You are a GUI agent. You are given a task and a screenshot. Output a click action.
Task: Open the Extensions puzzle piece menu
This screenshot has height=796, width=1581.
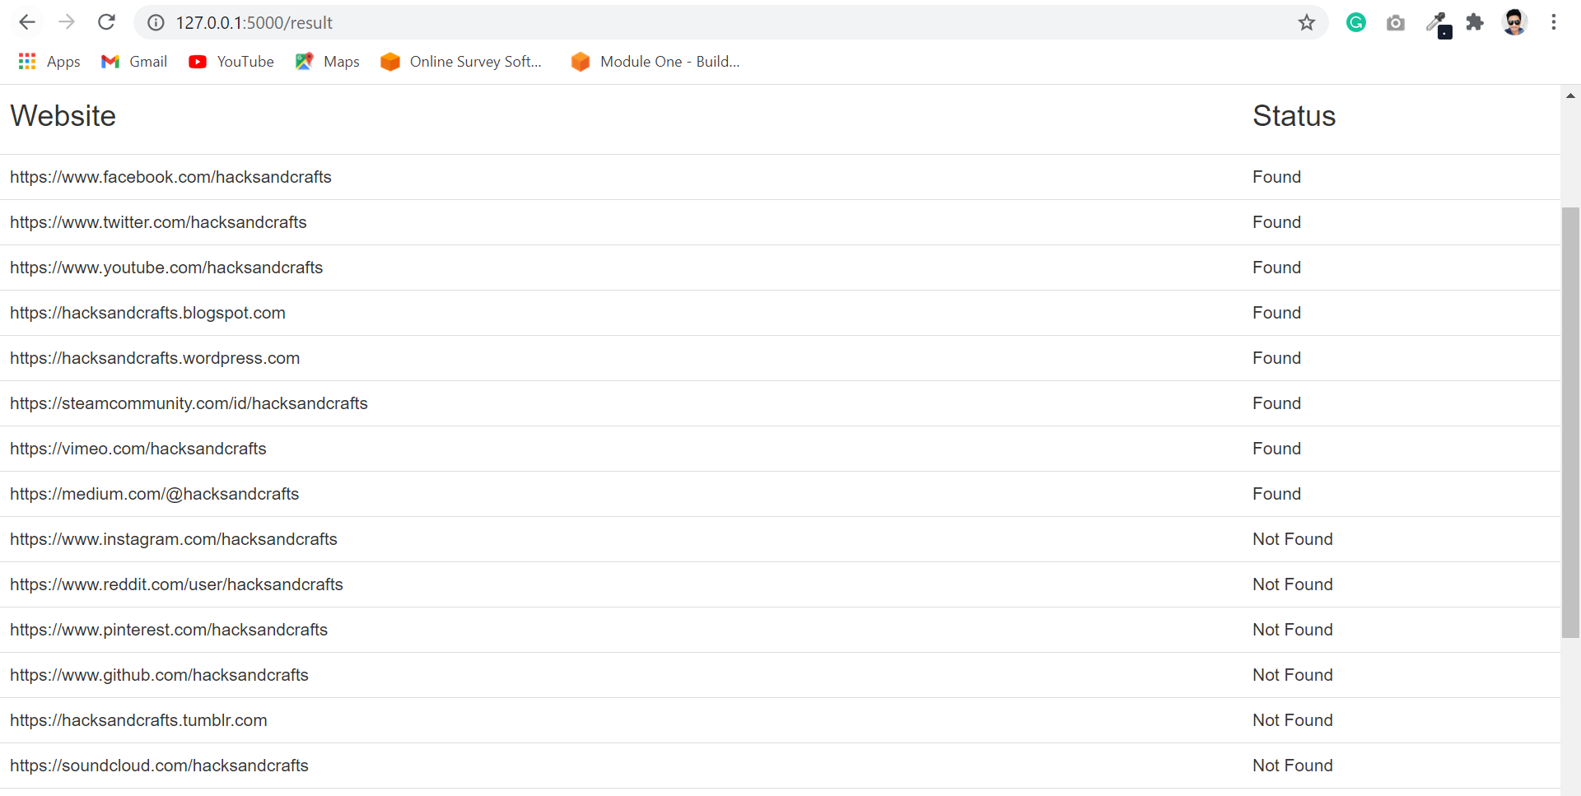[x=1475, y=22]
